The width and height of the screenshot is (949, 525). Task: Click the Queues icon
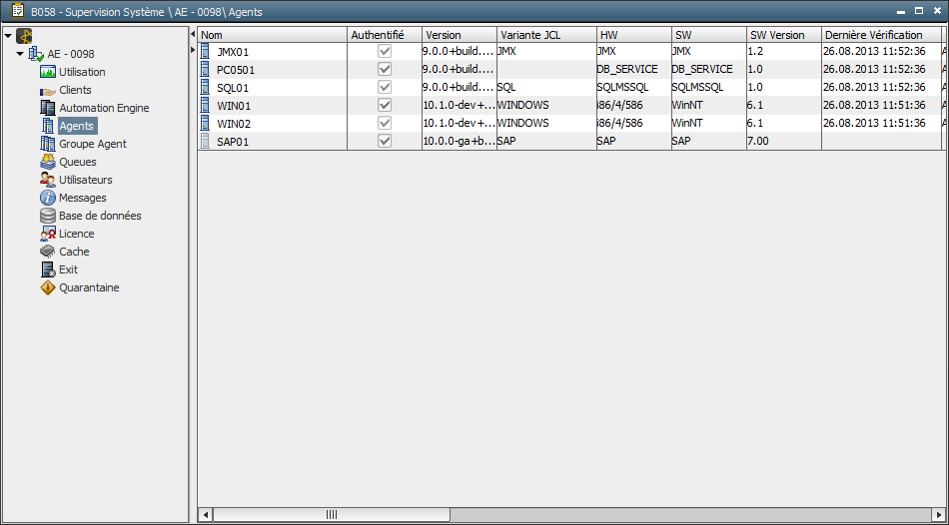(48, 162)
